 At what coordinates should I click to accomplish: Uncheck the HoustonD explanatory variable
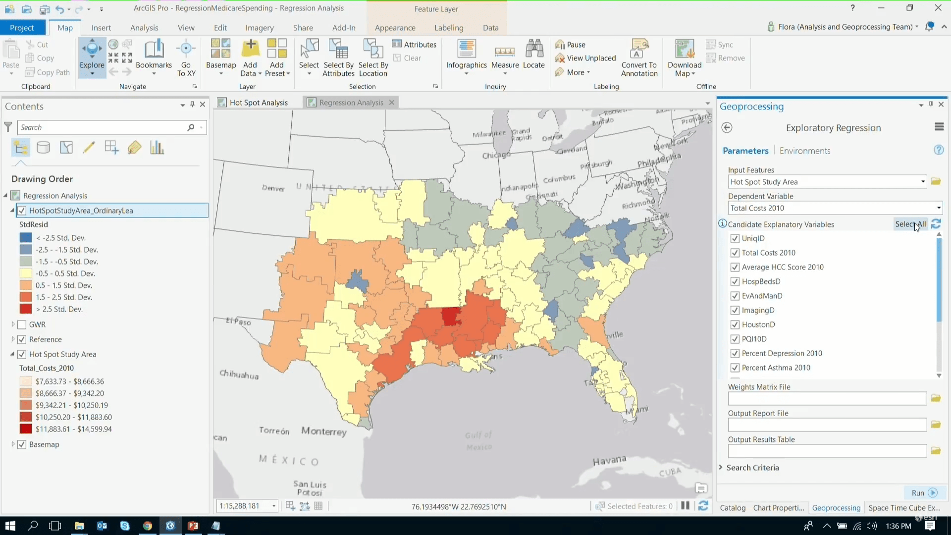[x=735, y=325]
